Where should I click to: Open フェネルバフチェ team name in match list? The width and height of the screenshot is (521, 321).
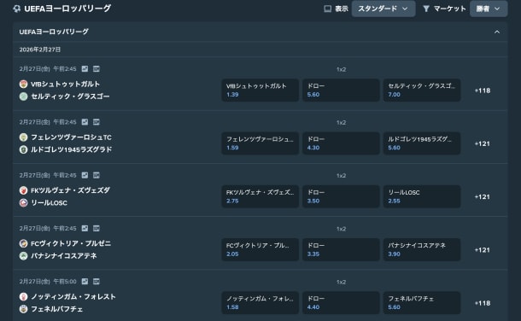tap(57, 309)
